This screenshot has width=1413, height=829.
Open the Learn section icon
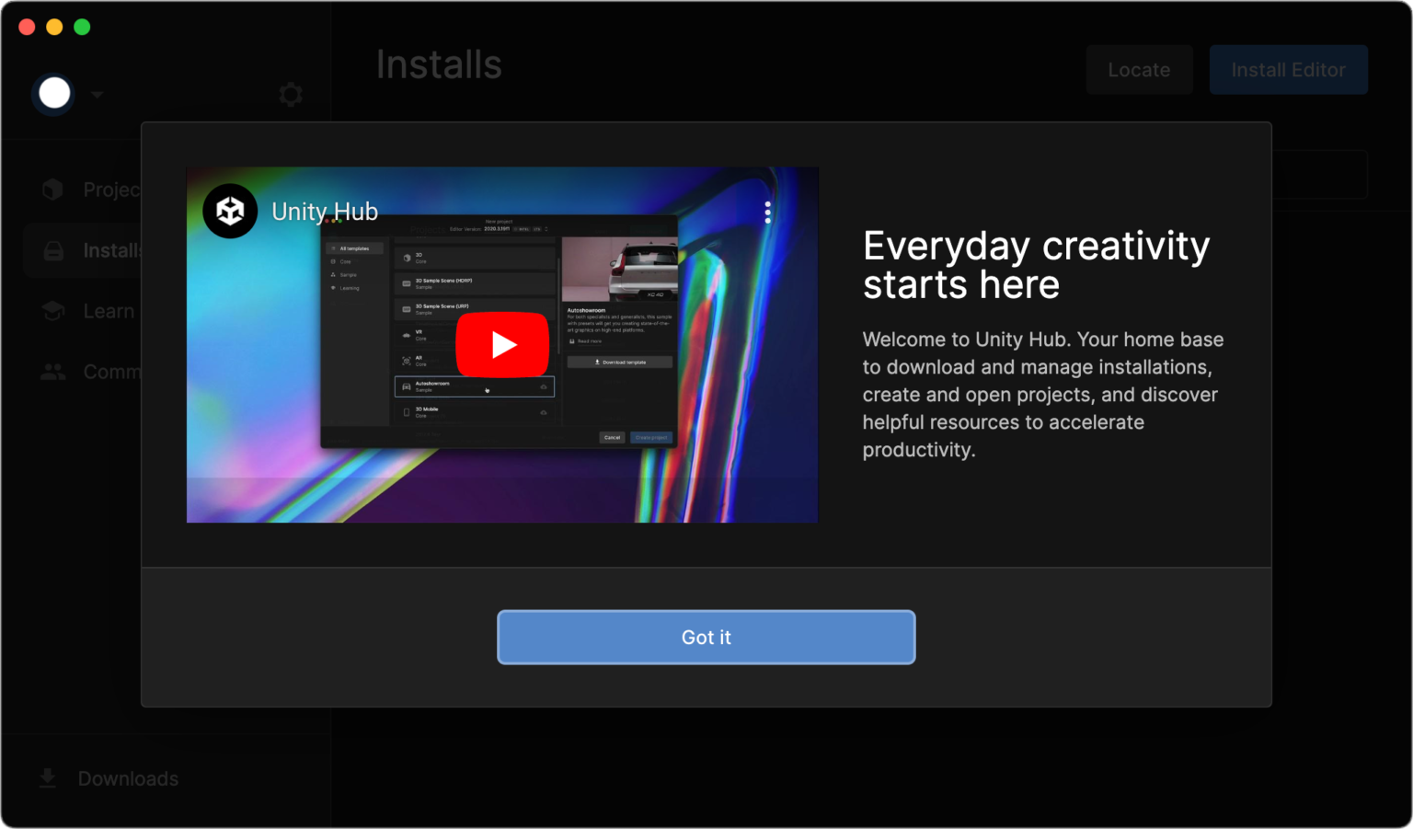[x=52, y=310]
